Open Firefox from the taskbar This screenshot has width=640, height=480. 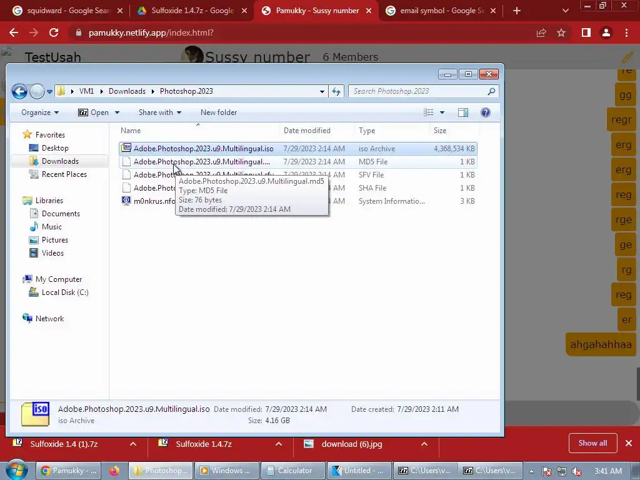pos(114,471)
